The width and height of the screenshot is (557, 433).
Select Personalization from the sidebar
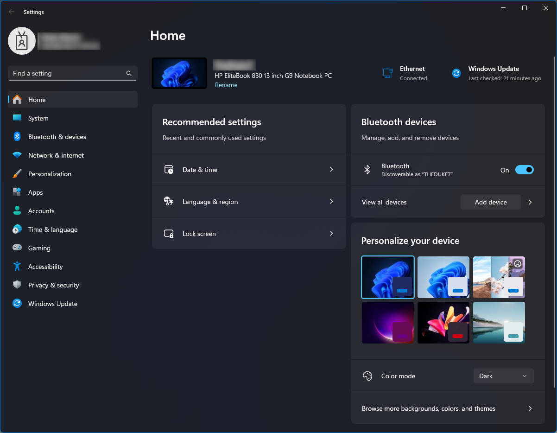coord(73,174)
